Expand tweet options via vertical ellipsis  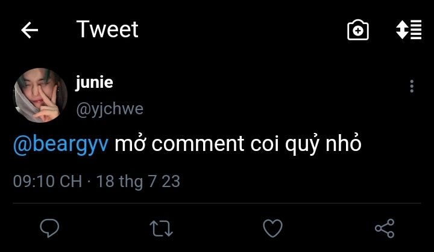[x=412, y=86]
